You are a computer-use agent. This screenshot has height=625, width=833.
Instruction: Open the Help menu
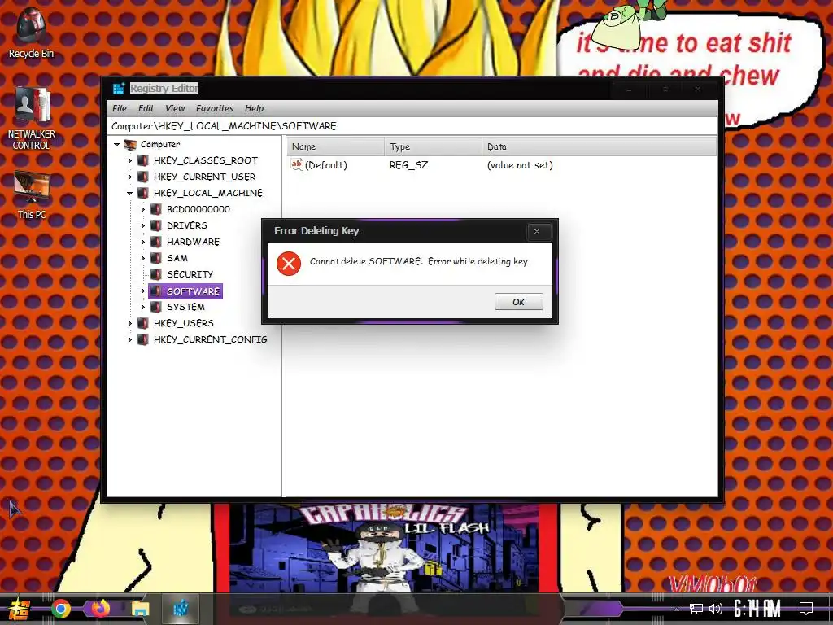[254, 108]
